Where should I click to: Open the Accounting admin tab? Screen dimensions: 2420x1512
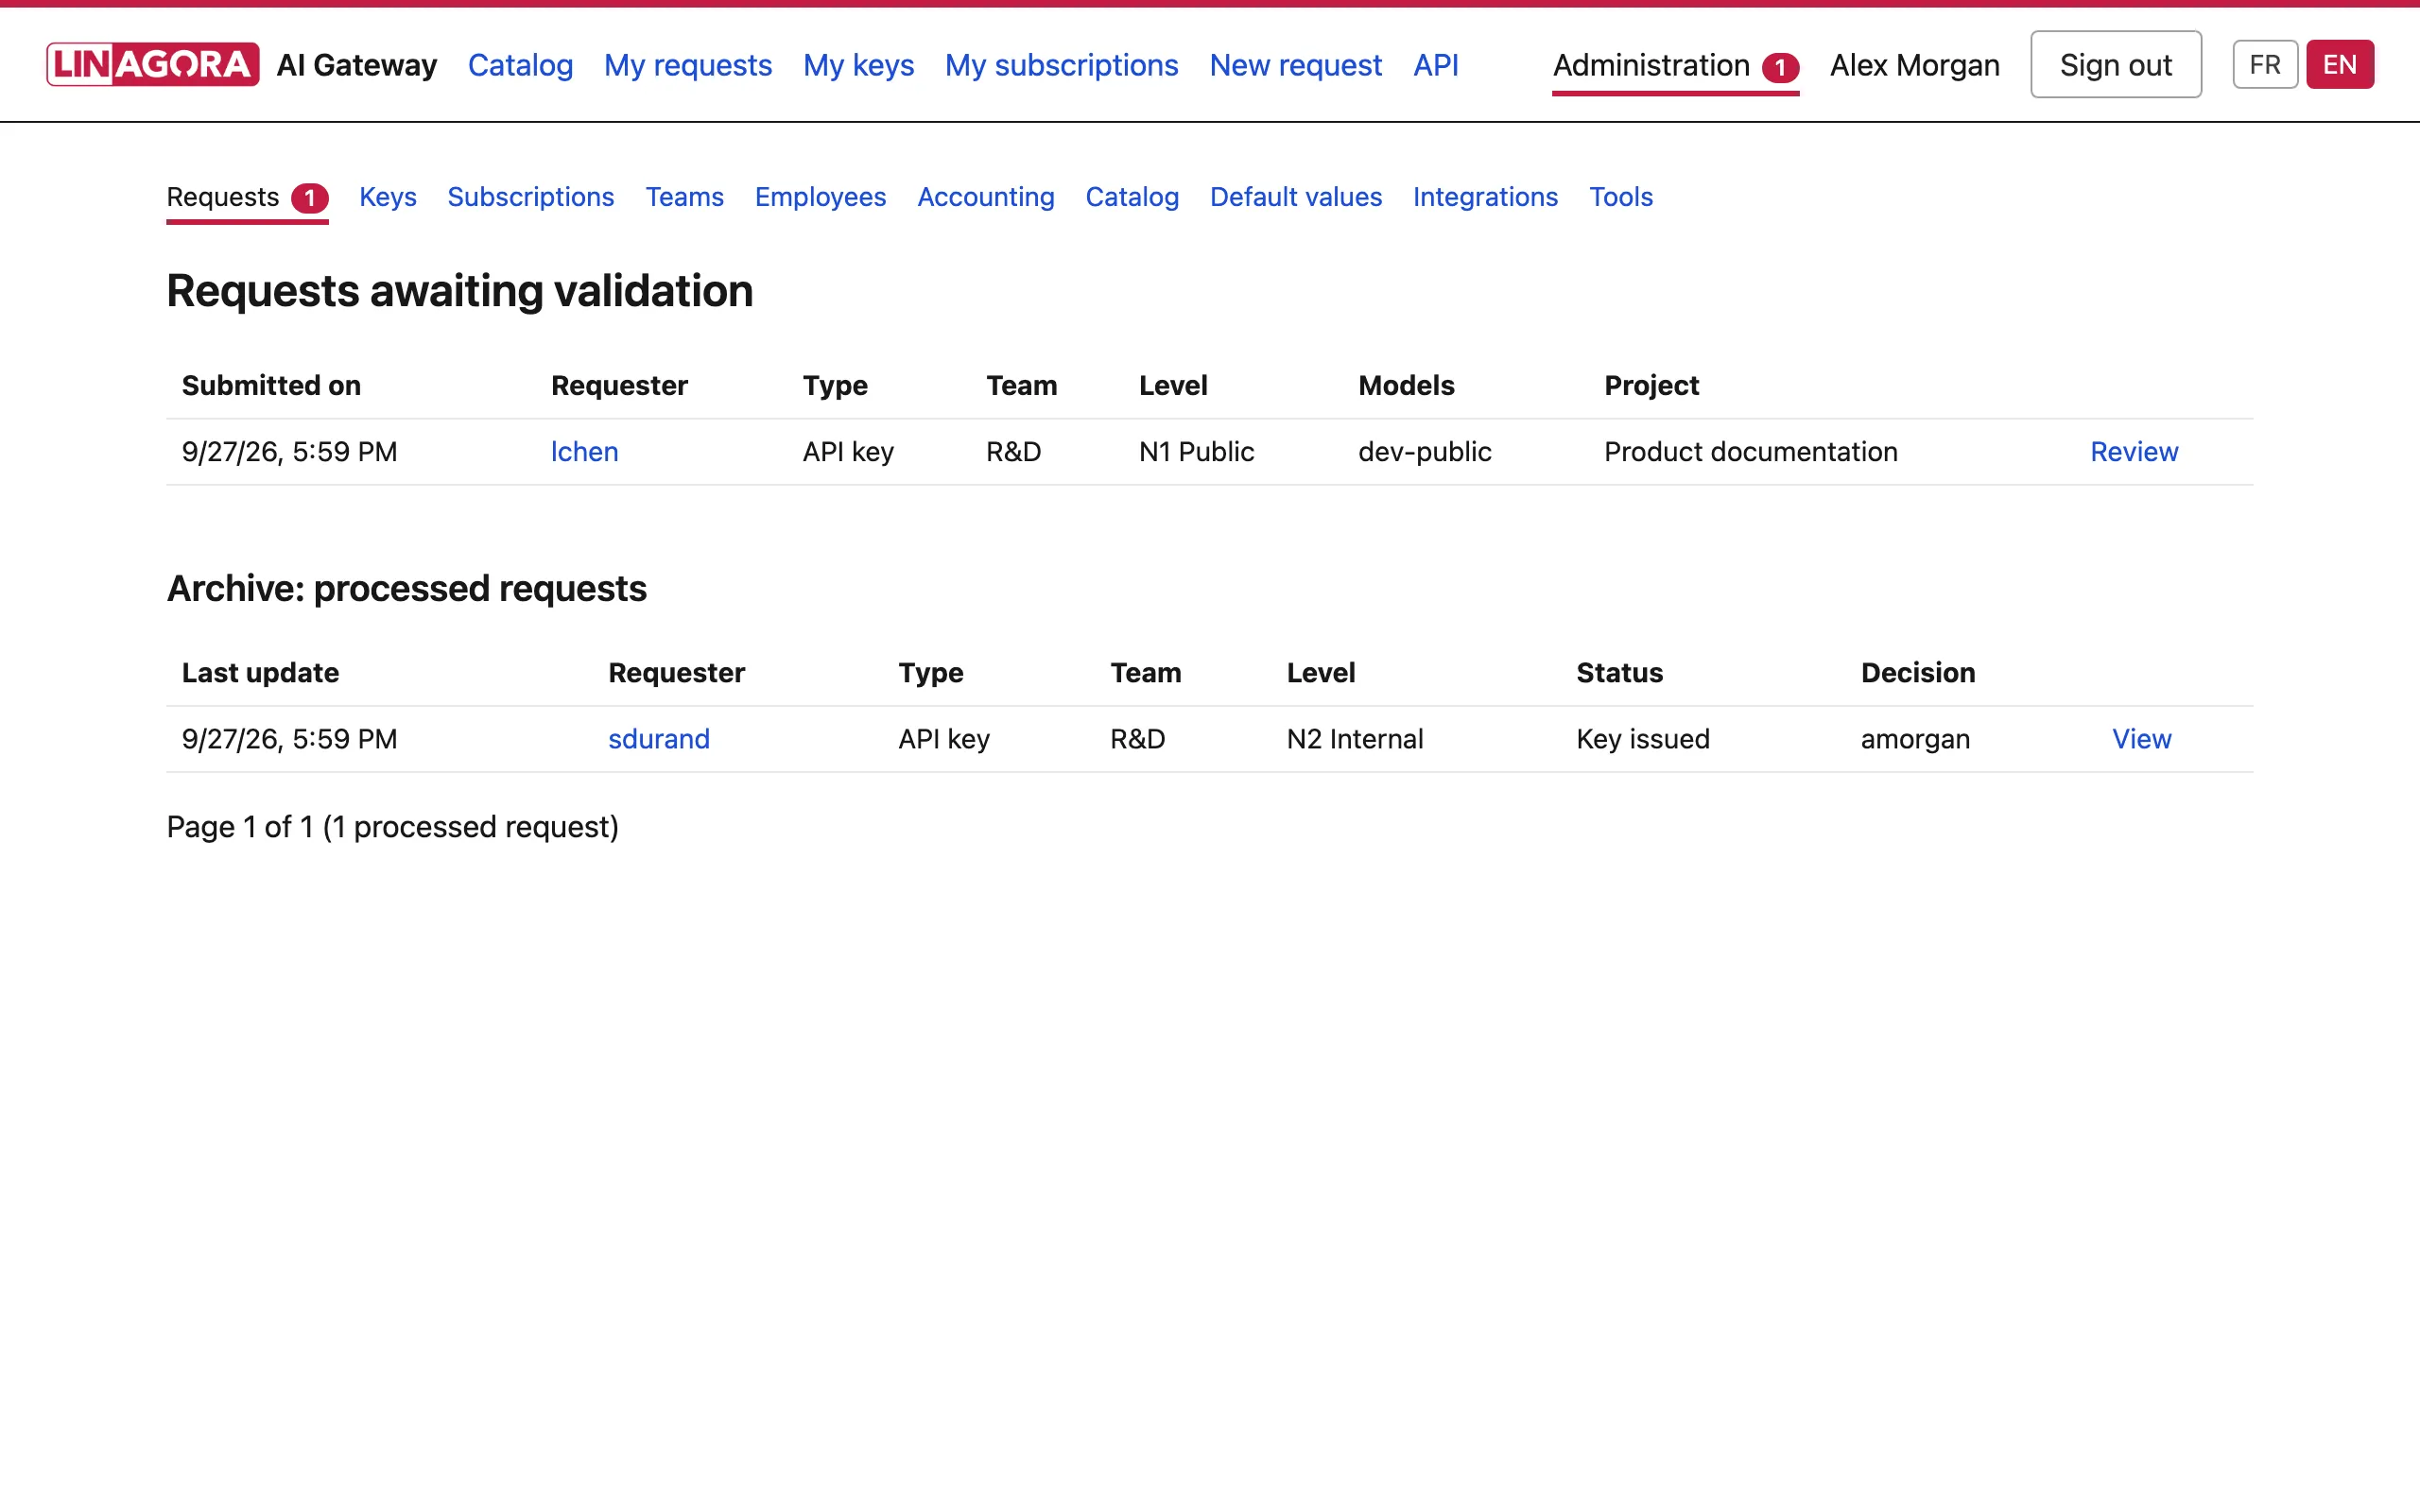(x=986, y=197)
